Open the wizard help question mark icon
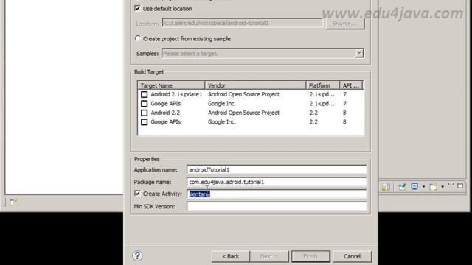 pyautogui.click(x=137, y=256)
